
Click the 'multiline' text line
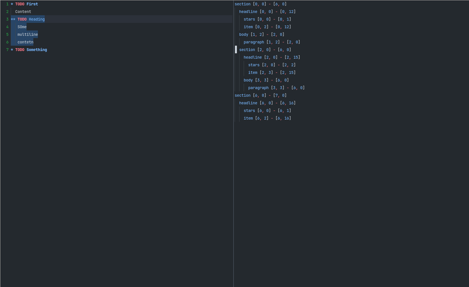pos(28,34)
